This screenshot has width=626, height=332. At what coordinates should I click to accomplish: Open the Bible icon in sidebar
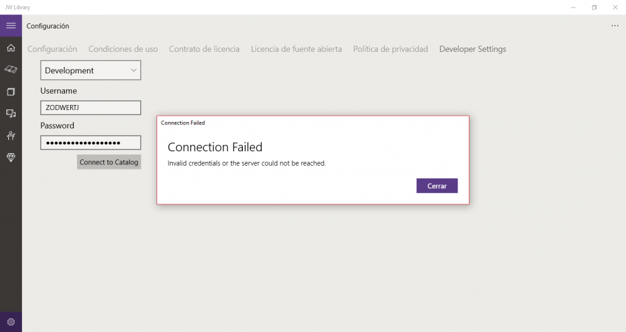11,69
